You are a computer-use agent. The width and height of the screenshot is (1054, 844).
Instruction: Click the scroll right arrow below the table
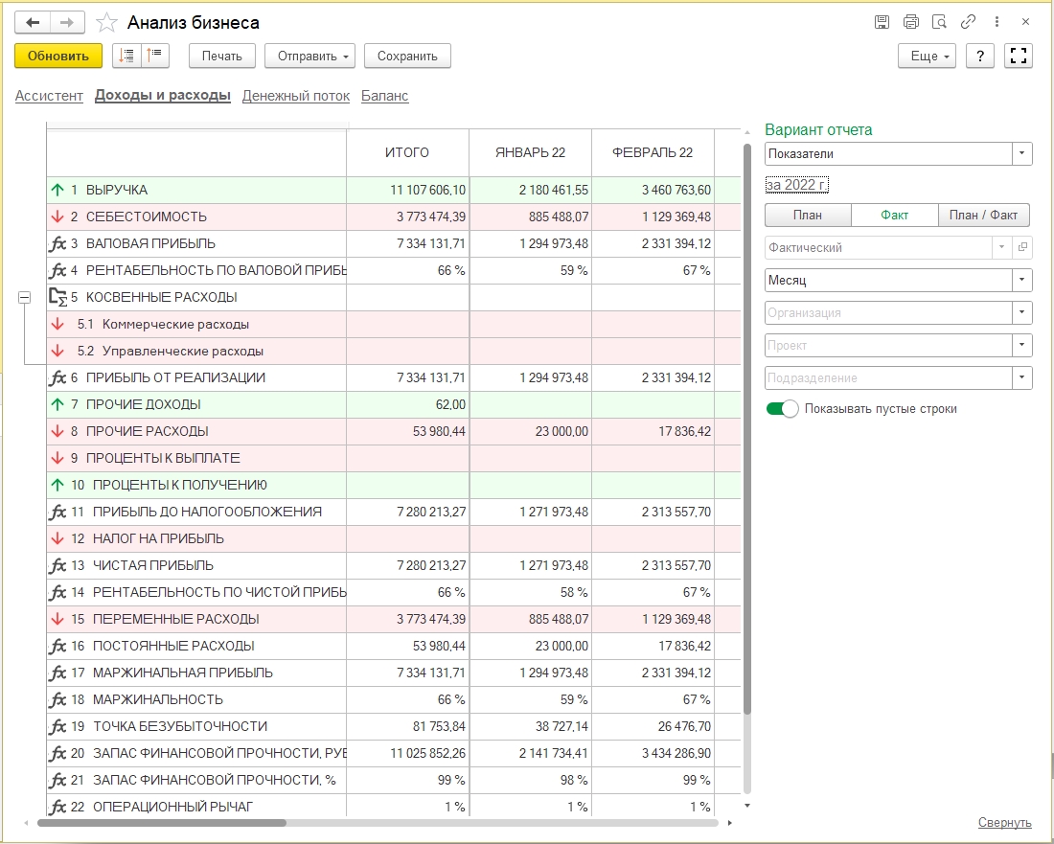click(x=730, y=823)
